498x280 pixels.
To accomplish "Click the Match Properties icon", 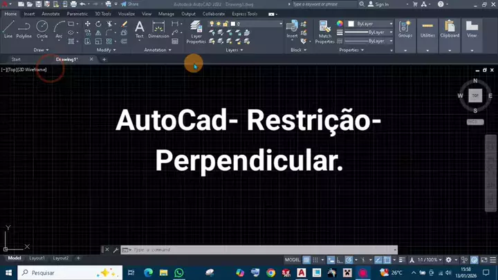I will [x=325, y=29].
